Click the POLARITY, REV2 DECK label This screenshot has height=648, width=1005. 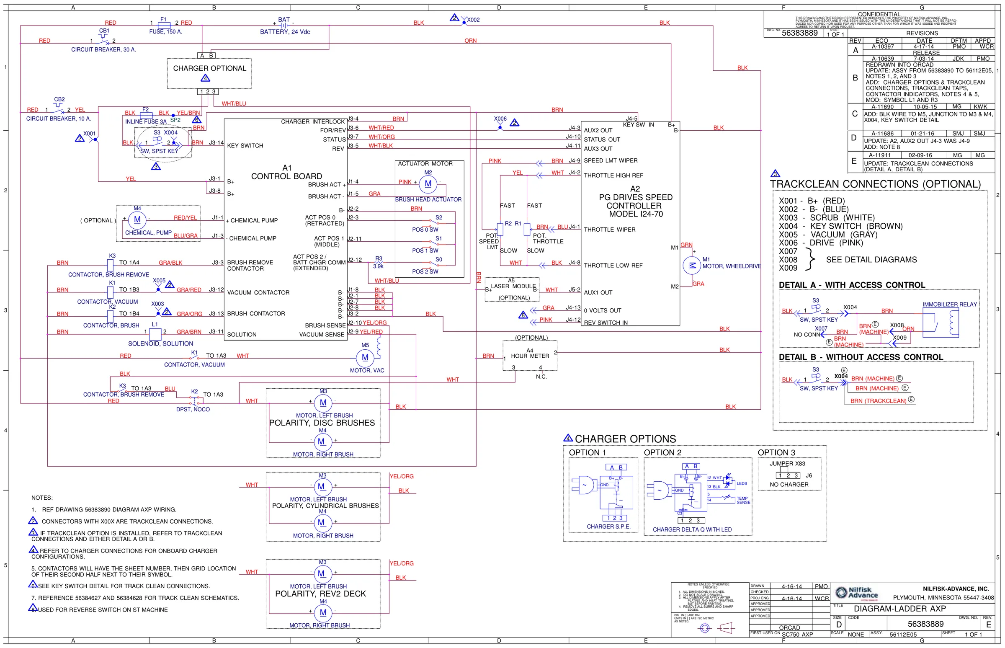321,593
